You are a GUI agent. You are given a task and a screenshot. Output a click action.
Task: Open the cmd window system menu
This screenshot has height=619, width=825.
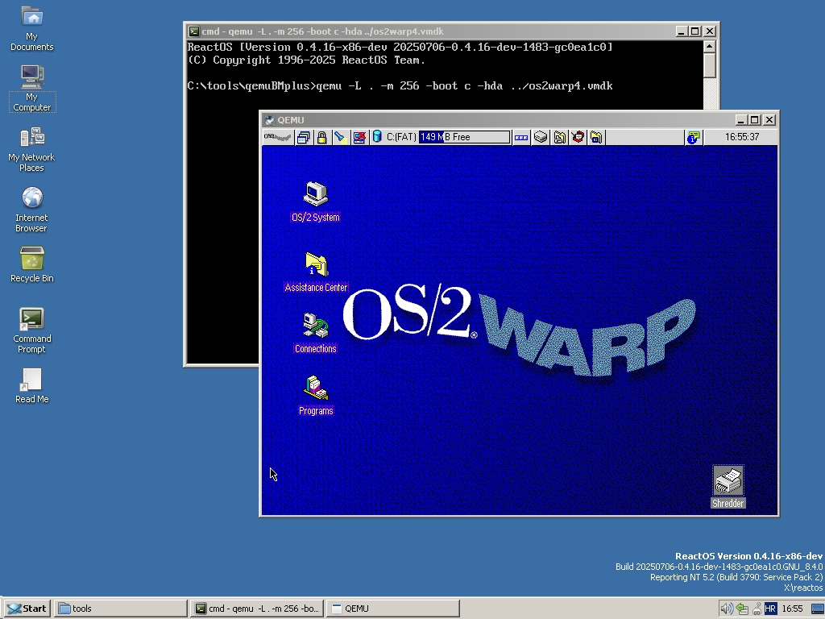[x=193, y=31]
